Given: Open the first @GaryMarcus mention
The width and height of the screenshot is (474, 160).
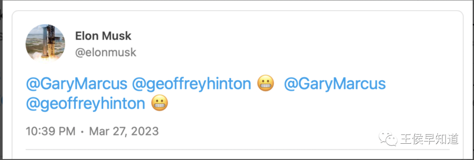Looking at the screenshot, I should [76, 84].
